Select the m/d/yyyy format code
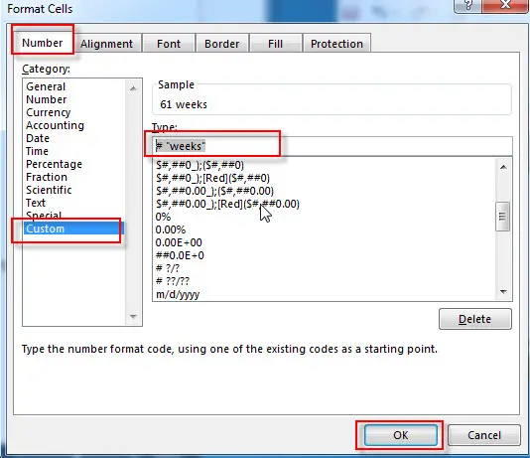530x458 pixels. (178, 294)
